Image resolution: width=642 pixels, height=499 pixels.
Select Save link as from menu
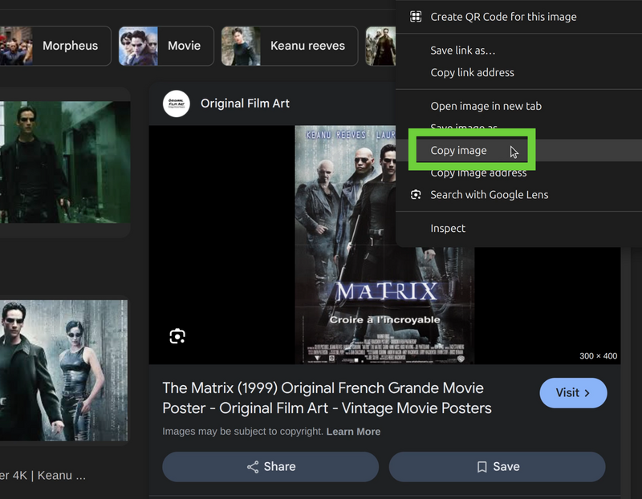461,50
